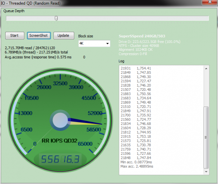Select log row 21834 1,746.68
Screen dimensions: 218x184
[x=136, y=124]
